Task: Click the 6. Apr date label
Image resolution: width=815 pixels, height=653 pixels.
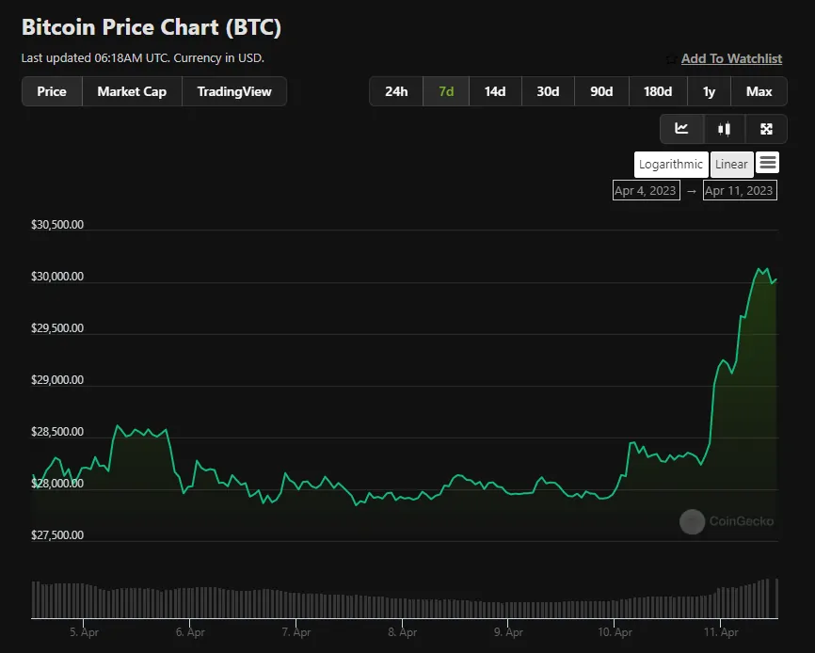Action: coord(190,632)
